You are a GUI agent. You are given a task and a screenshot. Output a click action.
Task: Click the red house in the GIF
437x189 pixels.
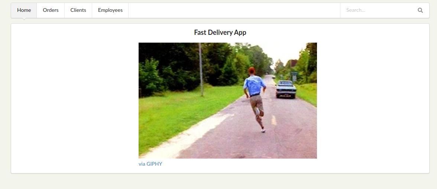pos(293,63)
